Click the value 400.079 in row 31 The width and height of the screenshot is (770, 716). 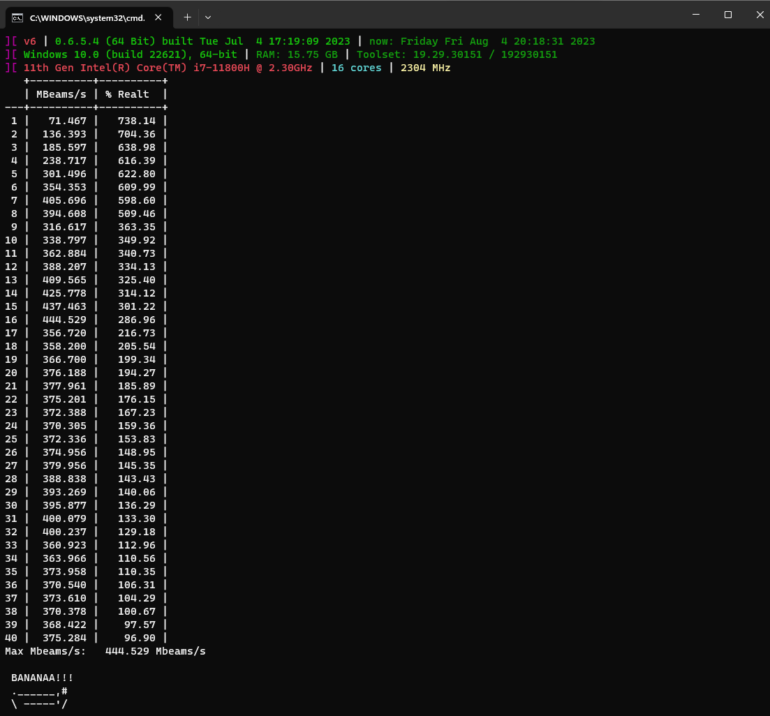coord(64,519)
